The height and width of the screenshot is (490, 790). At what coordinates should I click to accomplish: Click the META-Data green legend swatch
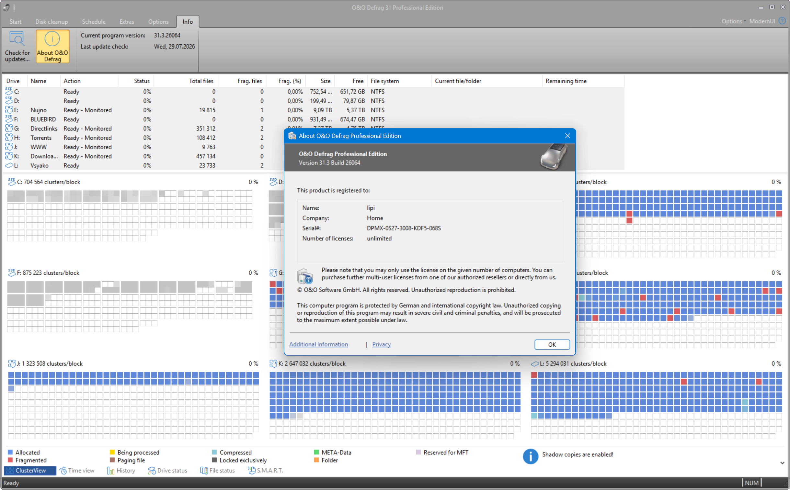316,452
